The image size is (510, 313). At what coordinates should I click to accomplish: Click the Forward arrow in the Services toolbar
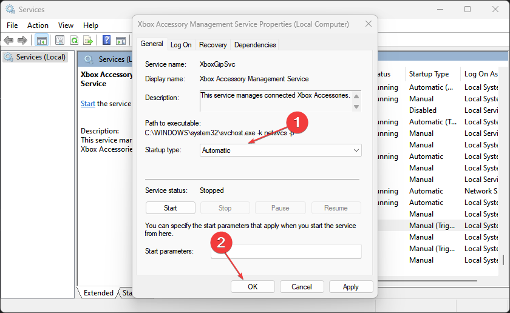coord(22,41)
